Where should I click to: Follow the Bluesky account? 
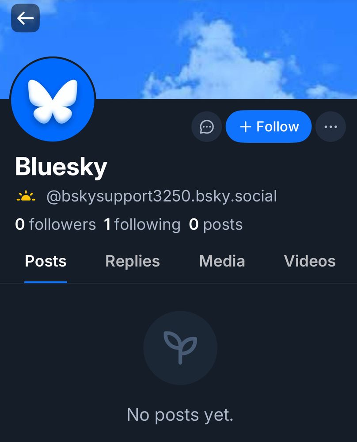tap(269, 126)
